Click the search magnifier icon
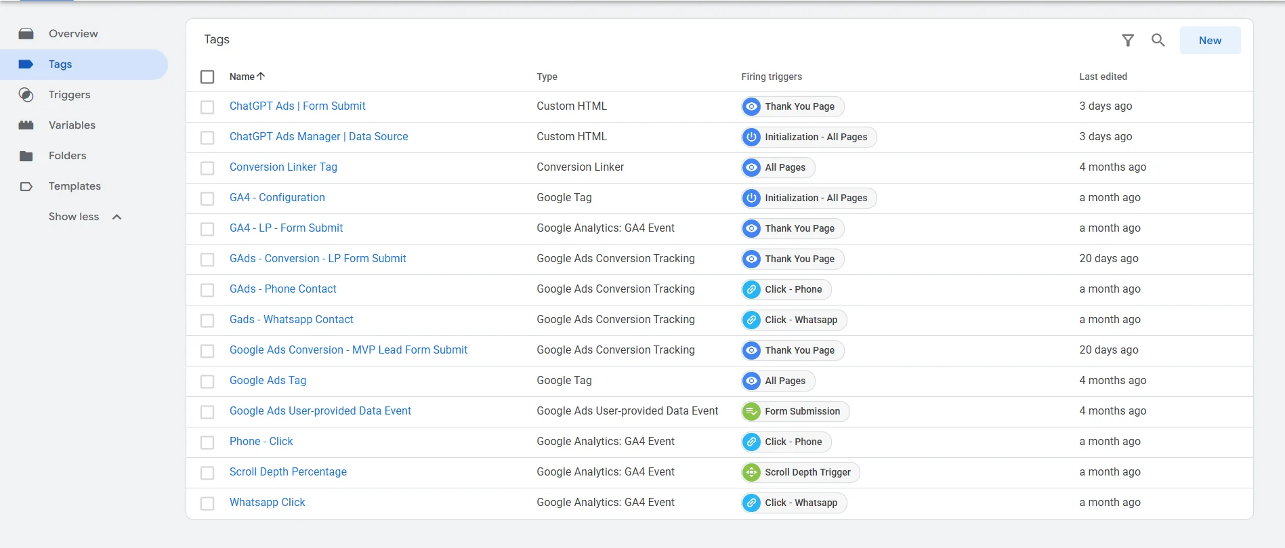 pyautogui.click(x=1158, y=41)
